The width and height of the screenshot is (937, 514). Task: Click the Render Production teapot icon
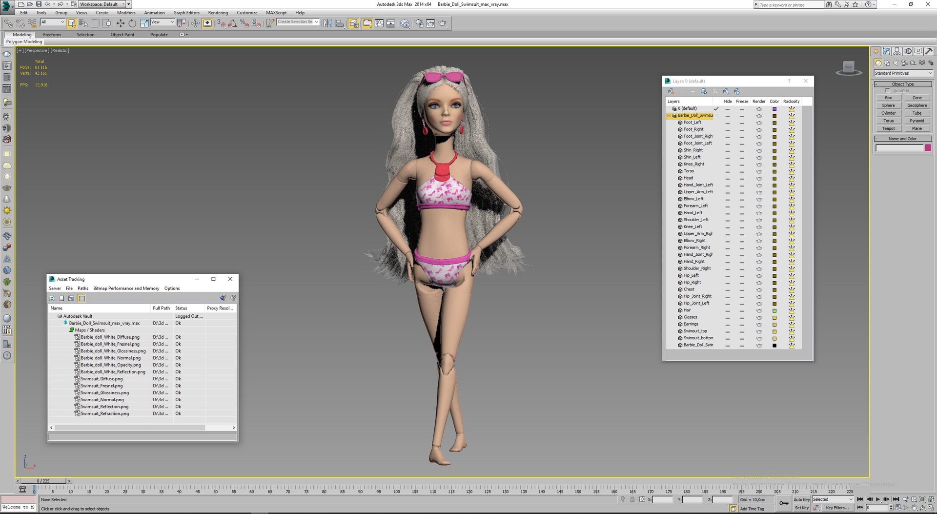click(x=442, y=23)
